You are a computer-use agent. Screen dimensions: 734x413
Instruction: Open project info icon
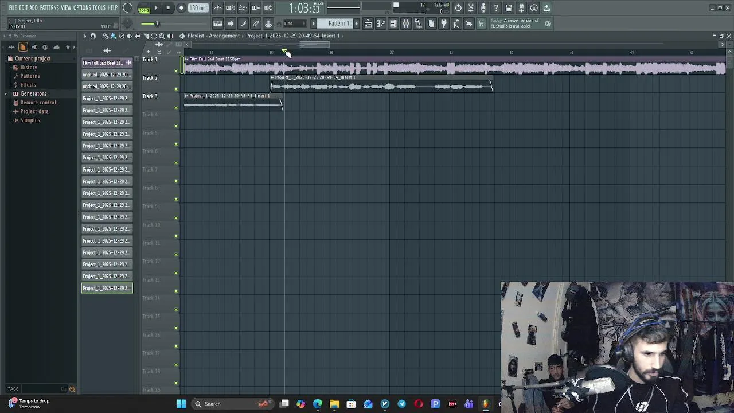[x=534, y=8]
